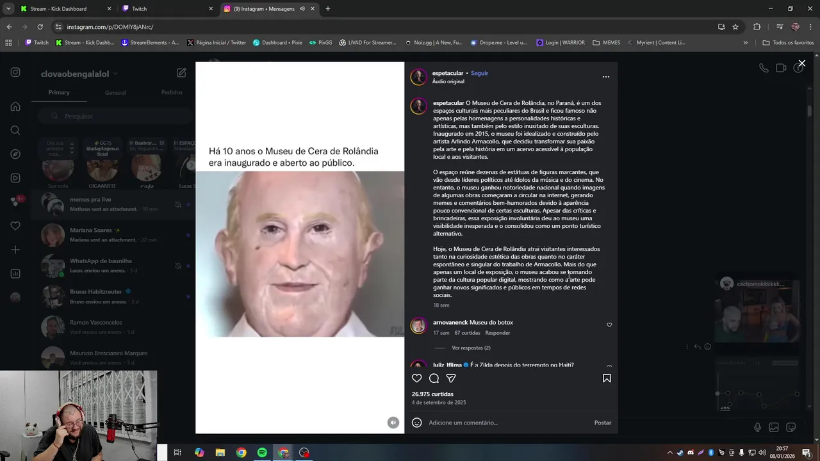This screenshot has width=820, height=461.
Task: Open comments via the speech bubble icon
Action: pyautogui.click(x=434, y=378)
